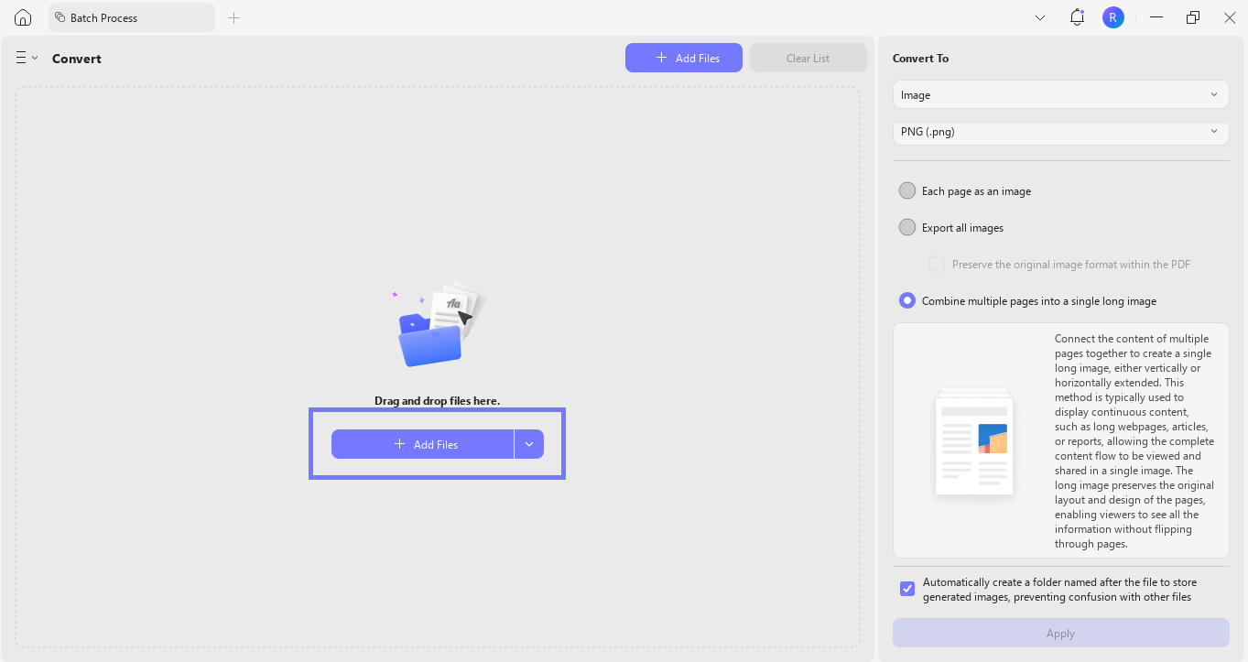Expand the center Add Files dropdown arrow
The image size is (1248, 662).
click(529, 444)
